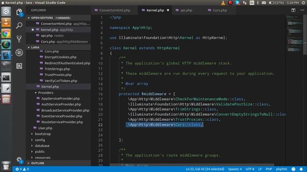Screen dimensions: 307x172
Task: Open VLC media player from the dock
Action: pyautogui.click(x=6, y=22)
